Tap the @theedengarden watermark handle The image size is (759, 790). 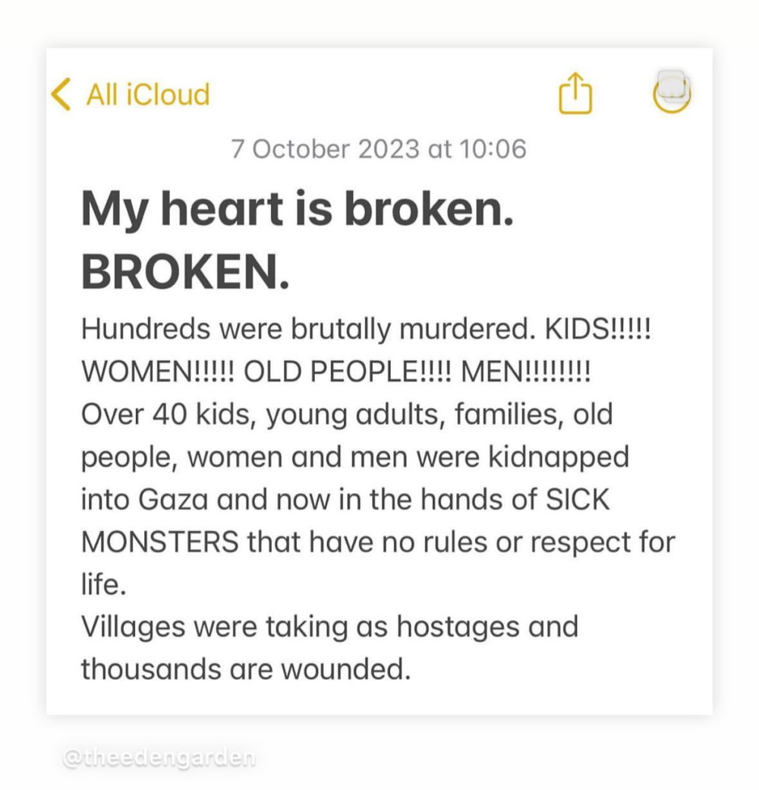click(x=159, y=757)
